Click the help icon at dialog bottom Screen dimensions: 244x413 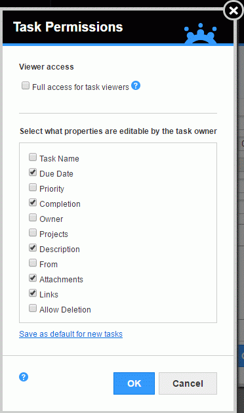coord(24,377)
